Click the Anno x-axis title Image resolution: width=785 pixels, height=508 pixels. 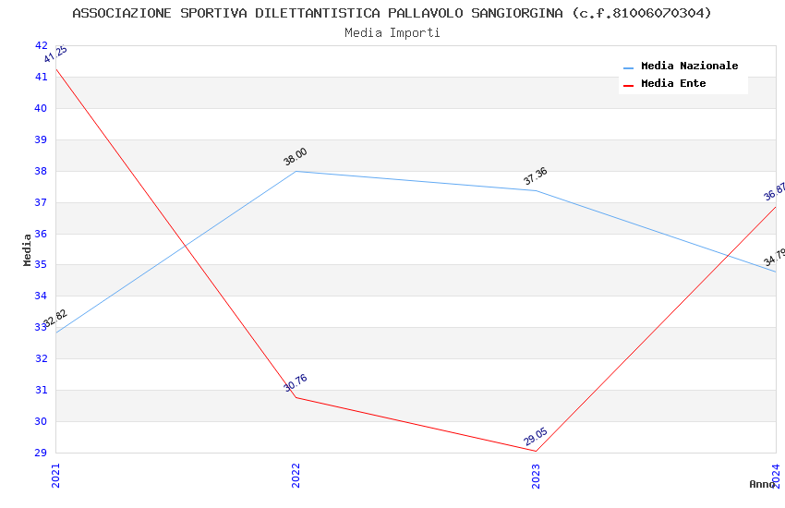(761, 484)
